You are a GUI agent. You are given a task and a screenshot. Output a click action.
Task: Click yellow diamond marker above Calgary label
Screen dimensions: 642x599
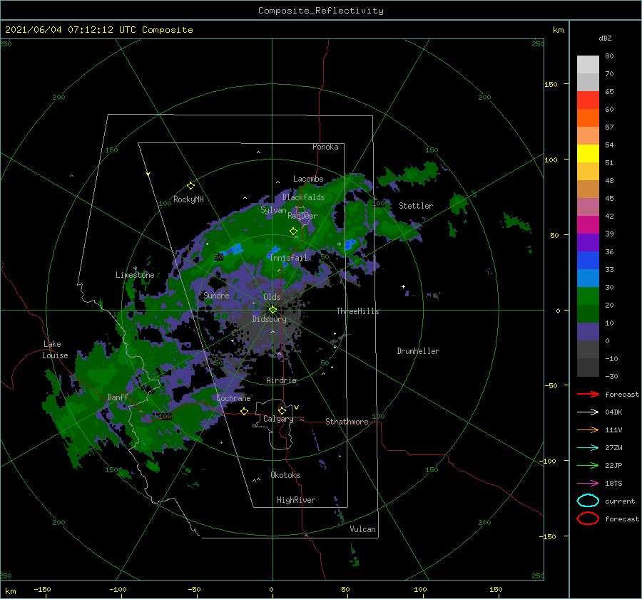pos(282,410)
